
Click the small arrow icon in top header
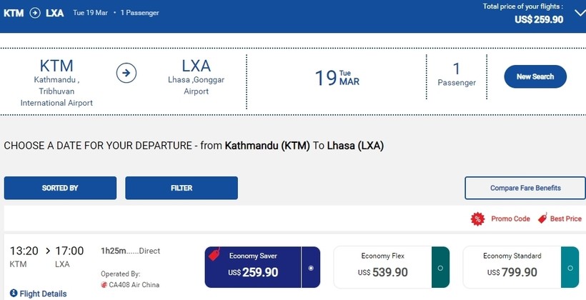(x=35, y=13)
